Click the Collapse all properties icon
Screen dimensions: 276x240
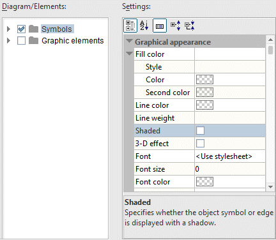pos(190,26)
